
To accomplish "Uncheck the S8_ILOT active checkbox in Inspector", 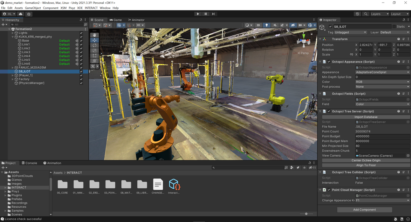I will tap(331, 27).
